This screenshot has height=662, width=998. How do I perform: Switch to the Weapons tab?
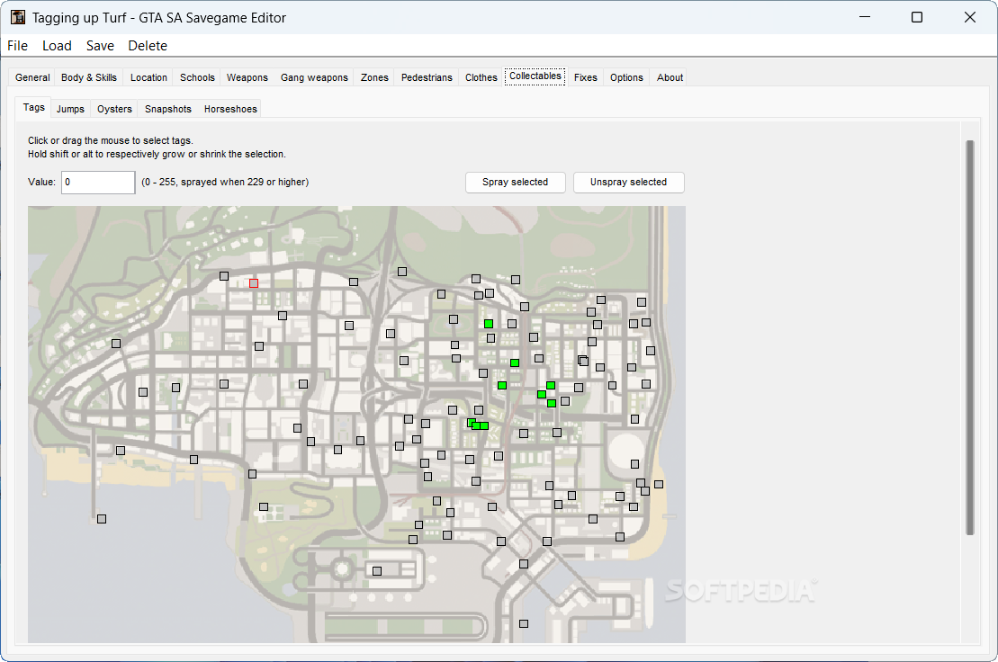tap(247, 77)
